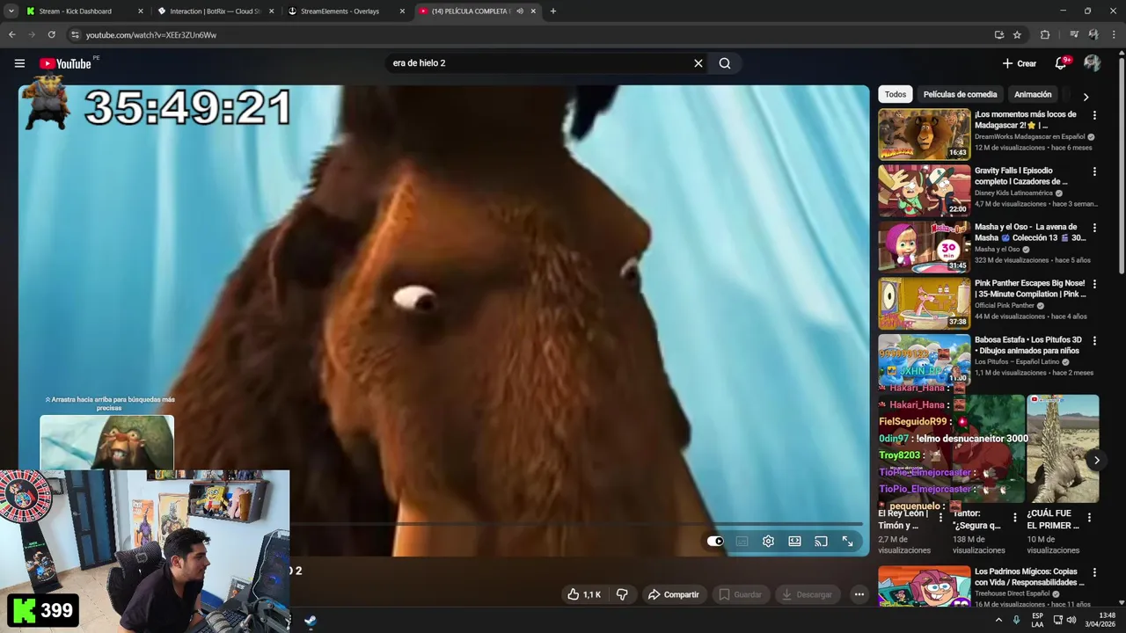
Task: Open options for Babosa Estafa video
Action: (x=1094, y=340)
